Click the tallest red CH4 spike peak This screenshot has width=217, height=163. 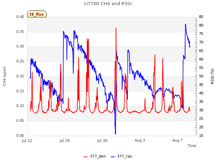pos(116,28)
